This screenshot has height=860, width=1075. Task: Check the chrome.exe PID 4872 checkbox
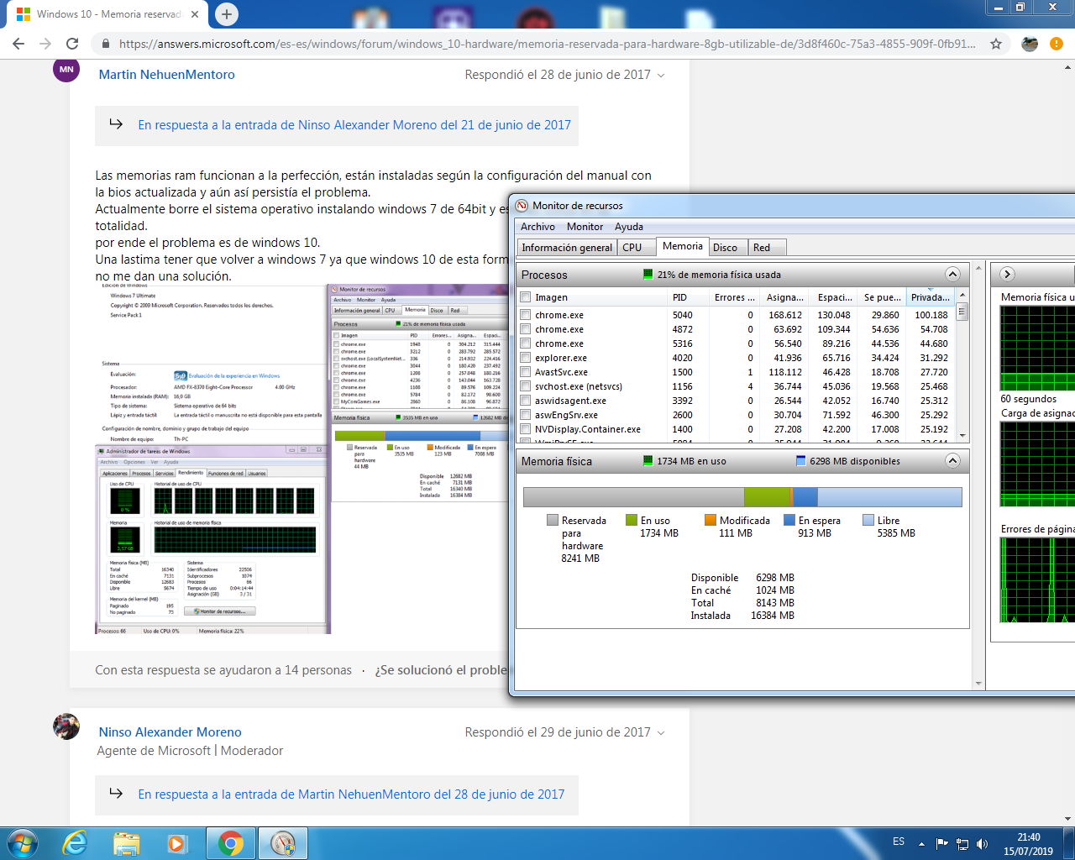tap(526, 329)
